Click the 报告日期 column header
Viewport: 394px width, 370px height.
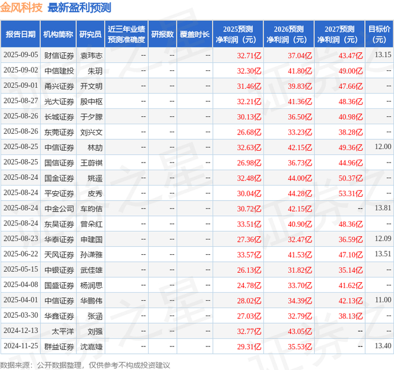coord(20,34)
